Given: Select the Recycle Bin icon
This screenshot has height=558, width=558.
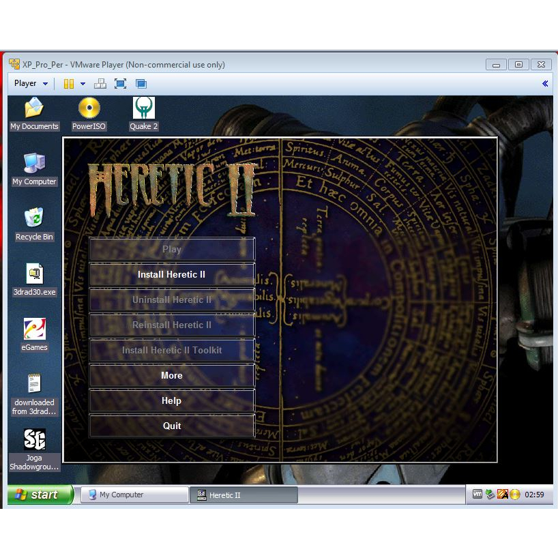Looking at the screenshot, I should (x=34, y=220).
